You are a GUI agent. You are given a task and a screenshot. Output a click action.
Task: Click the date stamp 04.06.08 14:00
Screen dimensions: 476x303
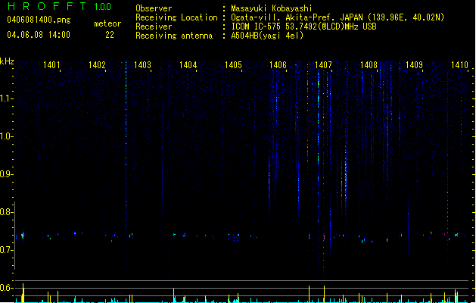(39, 35)
